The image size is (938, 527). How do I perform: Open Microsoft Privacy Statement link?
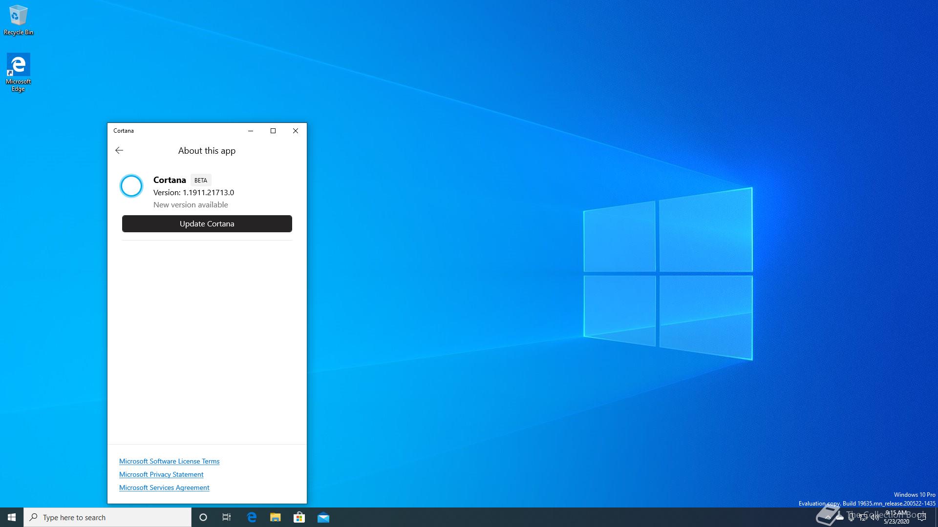[161, 474]
